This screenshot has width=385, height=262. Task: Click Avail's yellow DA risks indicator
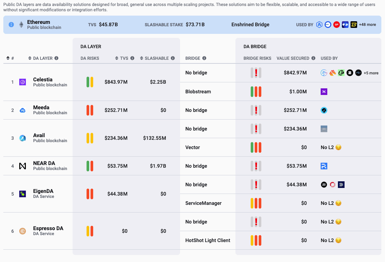click(90, 138)
